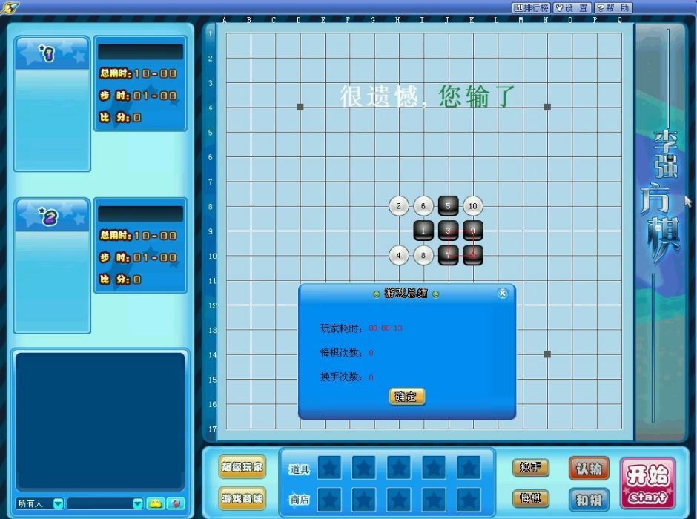Click the app logo icon in title bar
This screenshot has height=519, width=697.
[x=10, y=7]
